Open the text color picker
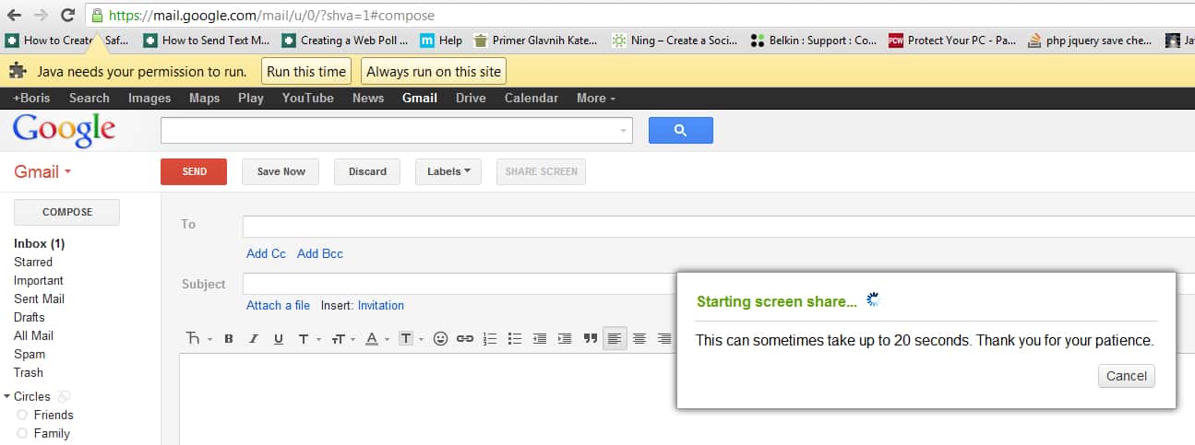The height and width of the screenshot is (445, 1195). 373,339
